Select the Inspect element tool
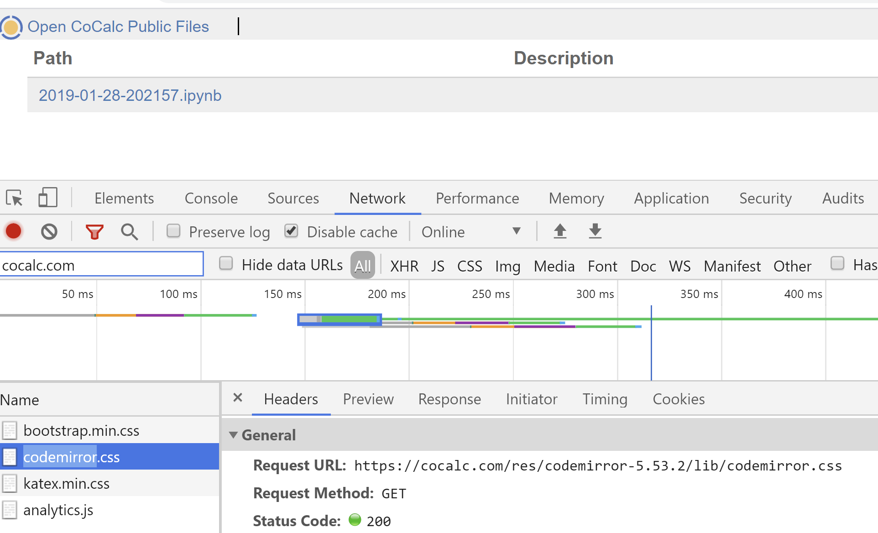 tap(14, 198)
